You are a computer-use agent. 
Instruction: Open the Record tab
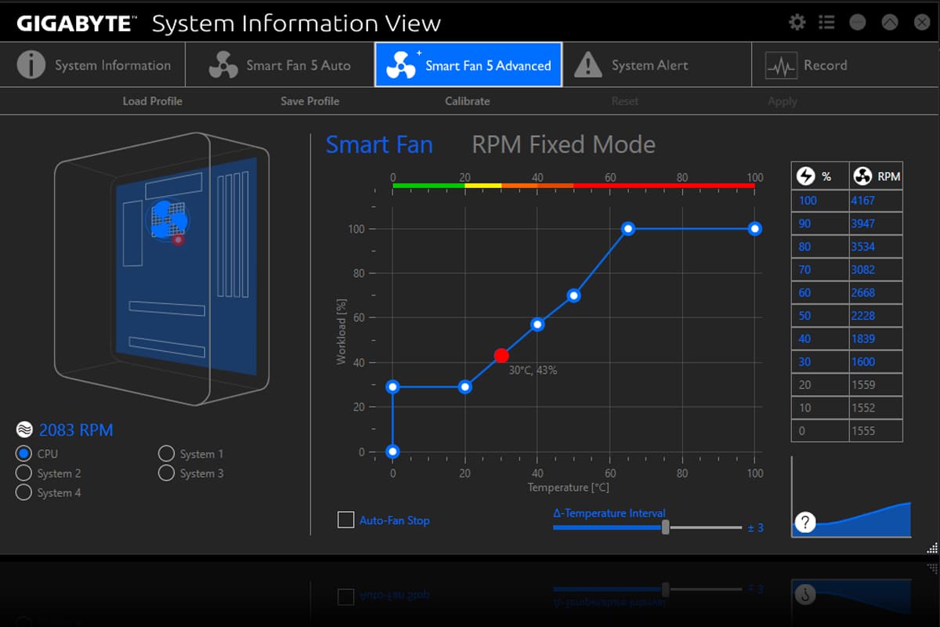[844, 65]
